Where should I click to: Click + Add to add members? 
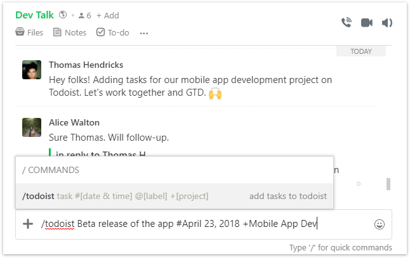(x=108, y=16)
